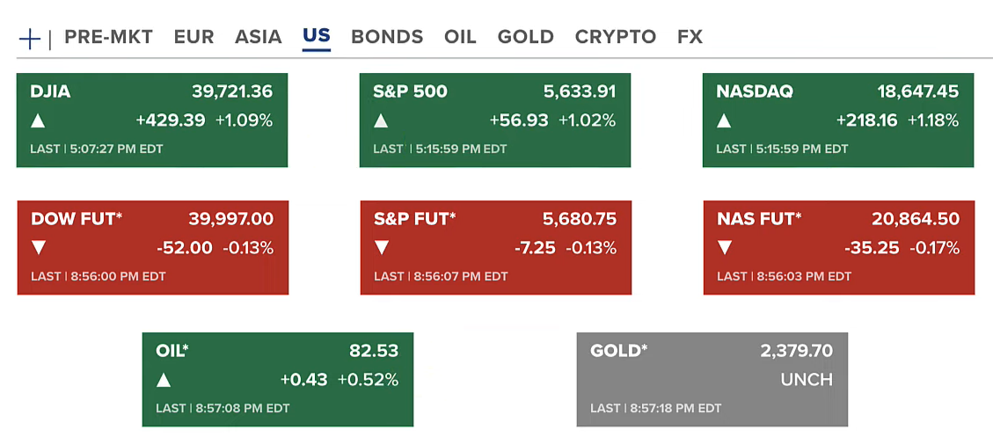Select the OIL tab in navigation
This screenshot has height=444, width=993.
coord(460,37)
